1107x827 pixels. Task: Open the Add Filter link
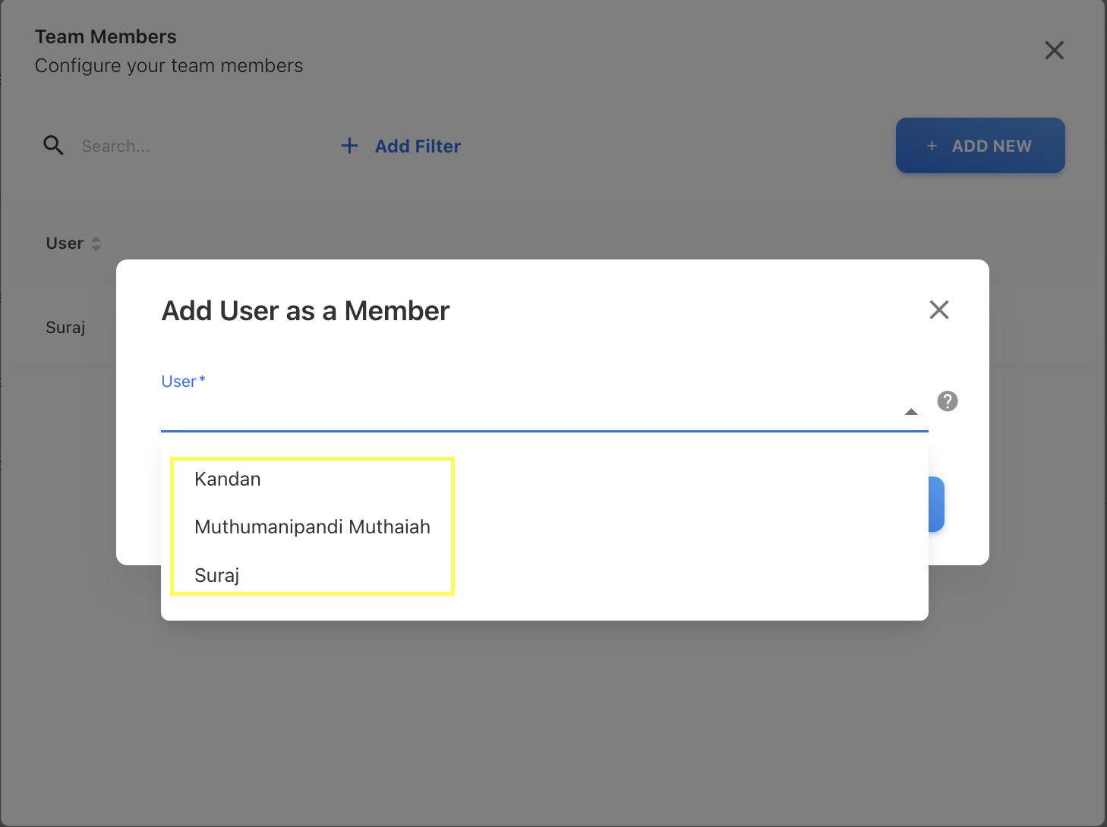coord(418,146)
